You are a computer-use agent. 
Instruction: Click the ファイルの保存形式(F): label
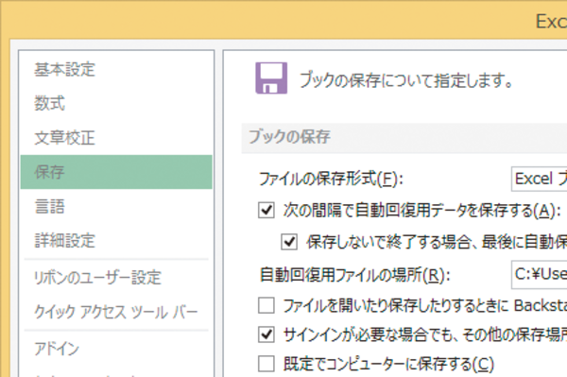tap(331, 179)
